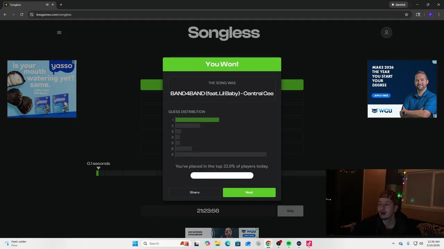Launch Copilot from the taskbar
Image resolution: width=444 pixels, height=249 pixels.
(x=207, y=243)
